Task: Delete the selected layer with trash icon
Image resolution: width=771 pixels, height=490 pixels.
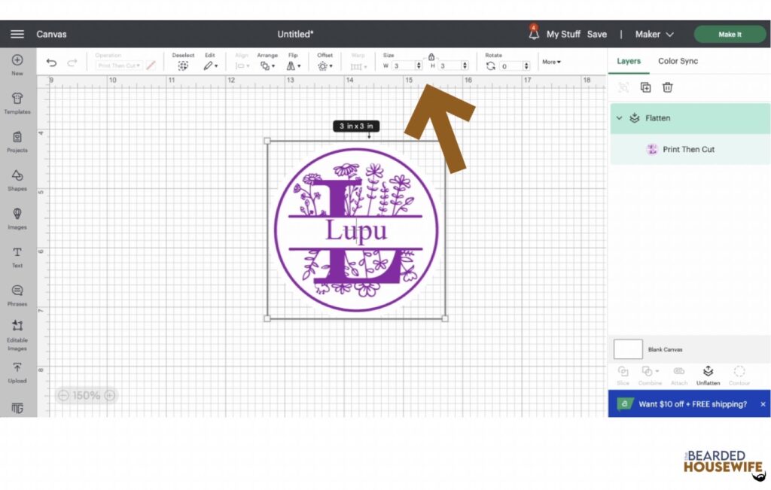Action: pos(667,87)
